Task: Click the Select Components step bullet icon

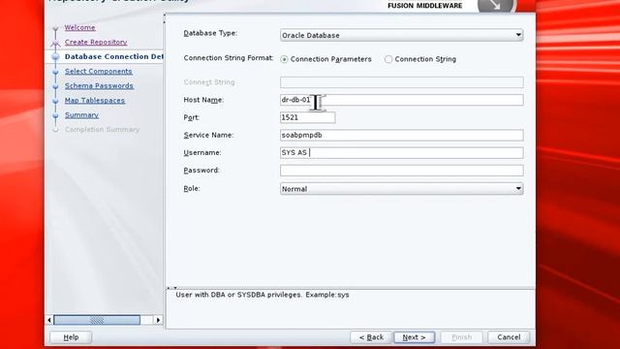Action: tap(55, 72)
